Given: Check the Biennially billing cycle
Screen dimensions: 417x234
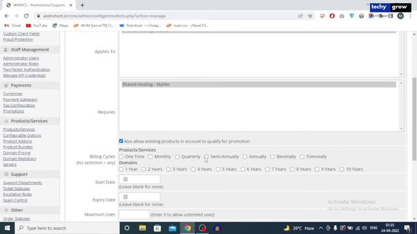Looking at the screenshot, I should [x=272, y=157].
